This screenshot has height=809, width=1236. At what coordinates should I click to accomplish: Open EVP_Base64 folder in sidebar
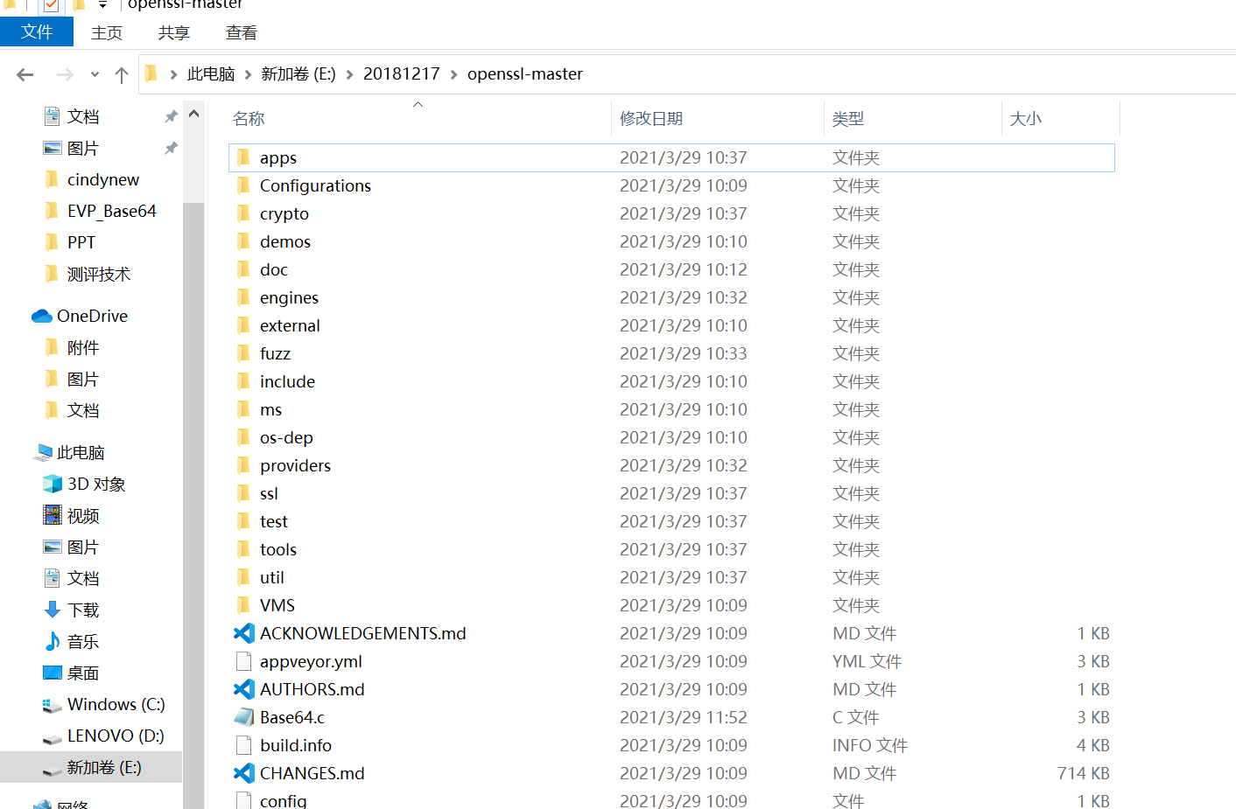[112, 211]
